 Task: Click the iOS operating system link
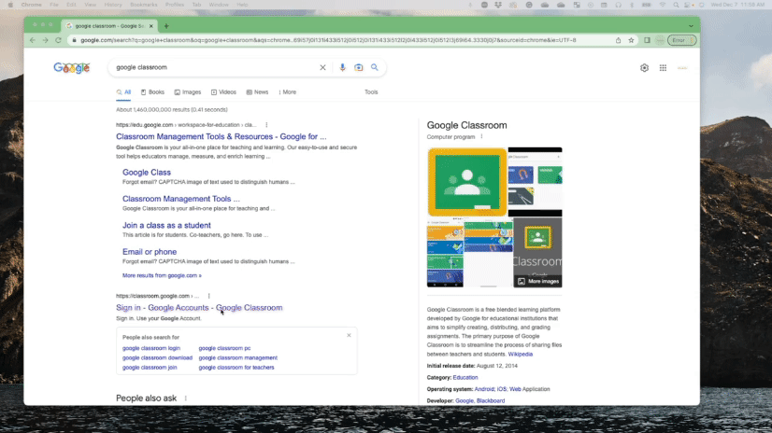(x=501, y=389)
